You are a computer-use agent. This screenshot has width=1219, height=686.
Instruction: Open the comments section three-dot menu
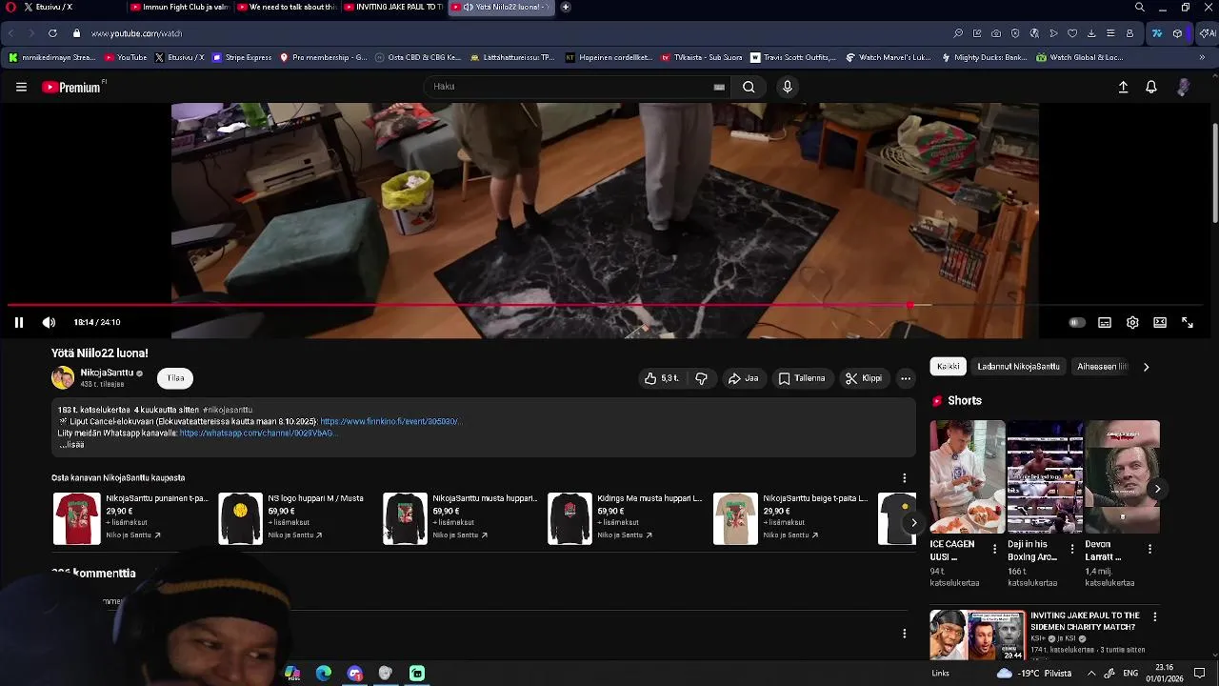point(905,634)
